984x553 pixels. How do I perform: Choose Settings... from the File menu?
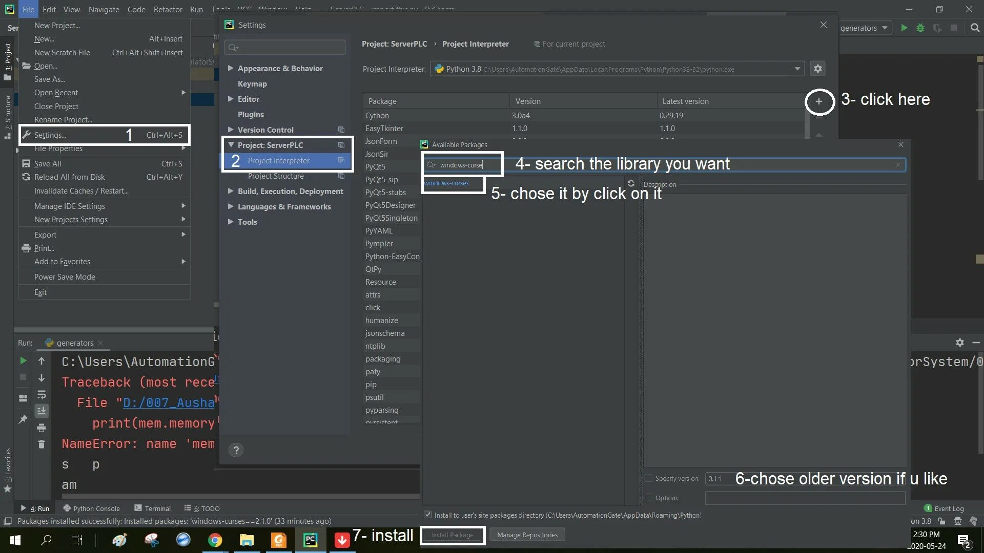(105, 135)
